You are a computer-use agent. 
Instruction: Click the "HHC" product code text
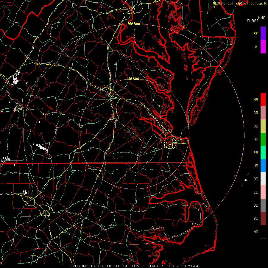tap(262, 18)
